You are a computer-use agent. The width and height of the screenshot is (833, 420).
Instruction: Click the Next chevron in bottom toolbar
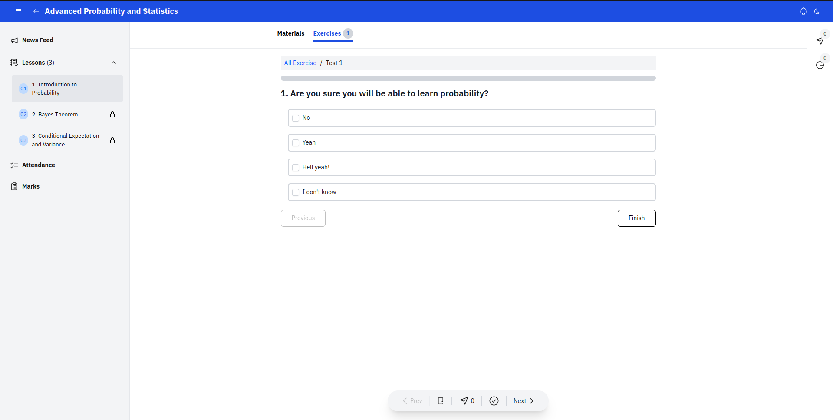point(531,400)
